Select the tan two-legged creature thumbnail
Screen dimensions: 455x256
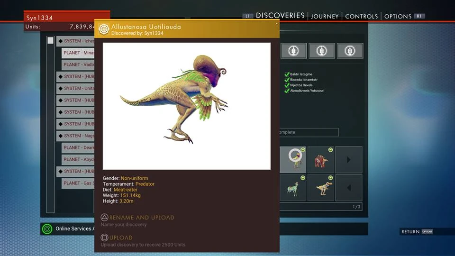tap(321, 188)
